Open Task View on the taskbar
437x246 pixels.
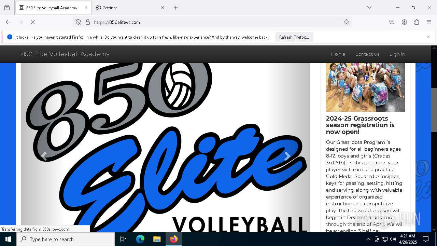coord(123,239)
